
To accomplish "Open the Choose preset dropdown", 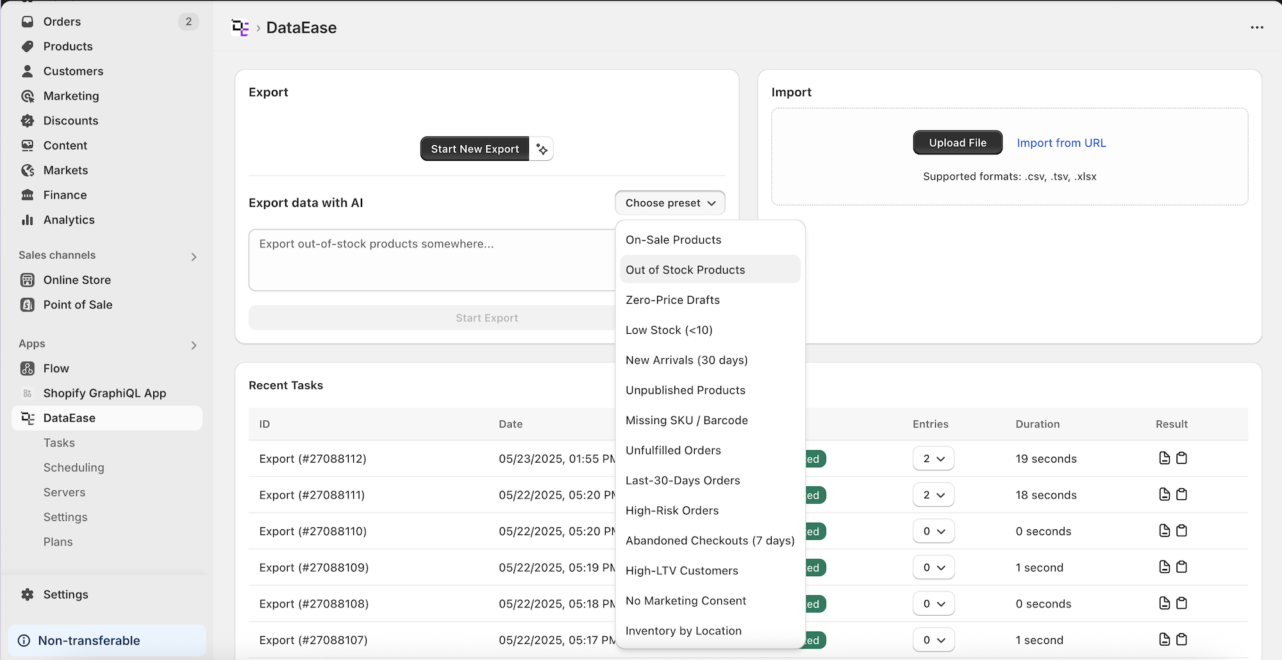I will point(670,203).
